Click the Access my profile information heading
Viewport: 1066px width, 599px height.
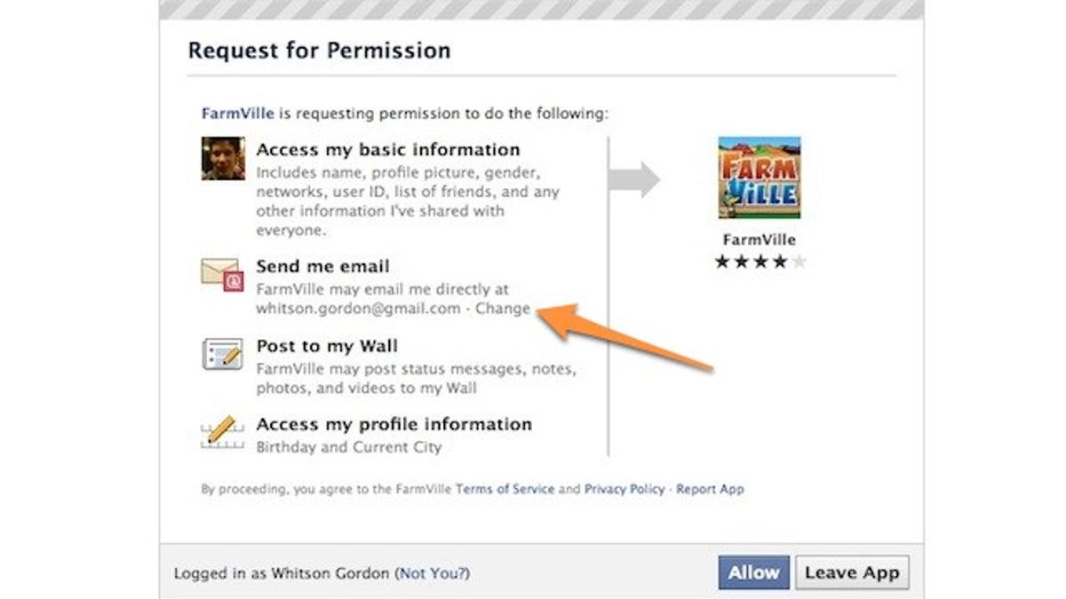click(x=394, y=424)
